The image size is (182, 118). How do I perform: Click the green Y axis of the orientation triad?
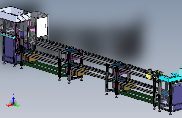[16, 105]
